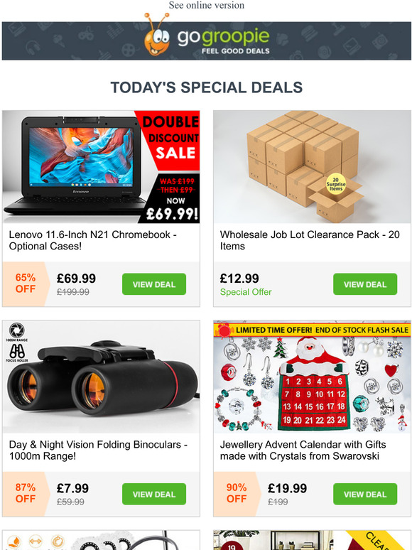
Task: Click the 65% OFF discount tag
Action: tap(25, 284)
